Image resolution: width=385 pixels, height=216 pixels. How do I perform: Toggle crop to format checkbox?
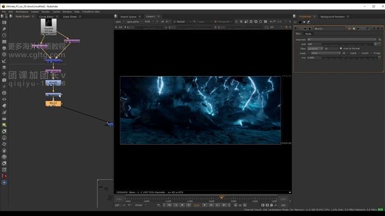click(x=341, y=49)
